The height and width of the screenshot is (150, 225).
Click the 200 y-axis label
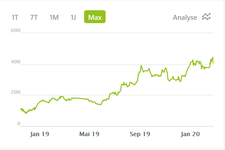16,93
